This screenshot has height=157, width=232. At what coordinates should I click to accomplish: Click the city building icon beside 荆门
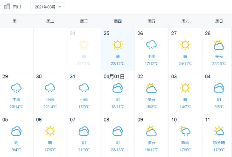click(7, 7)
